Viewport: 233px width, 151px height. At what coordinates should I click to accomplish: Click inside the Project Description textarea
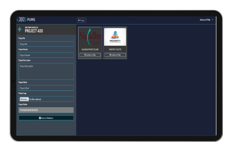[46, 71]
